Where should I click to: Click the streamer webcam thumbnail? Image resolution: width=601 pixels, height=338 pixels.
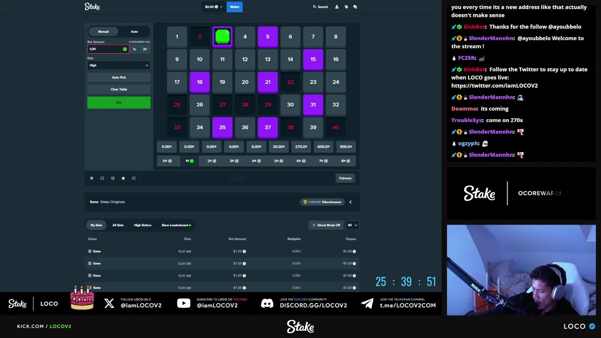tap(521, 270)
